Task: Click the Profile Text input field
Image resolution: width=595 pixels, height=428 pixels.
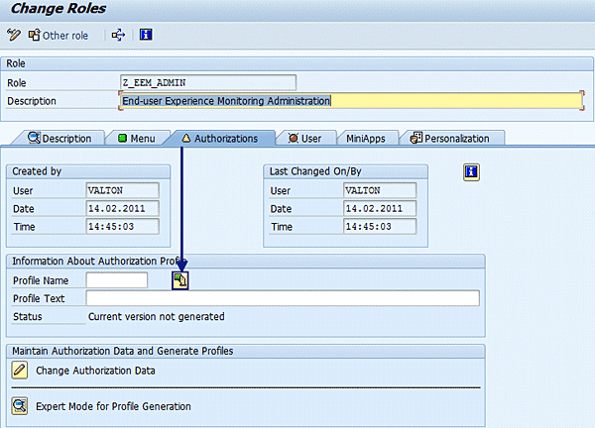Action: (282, 298)
